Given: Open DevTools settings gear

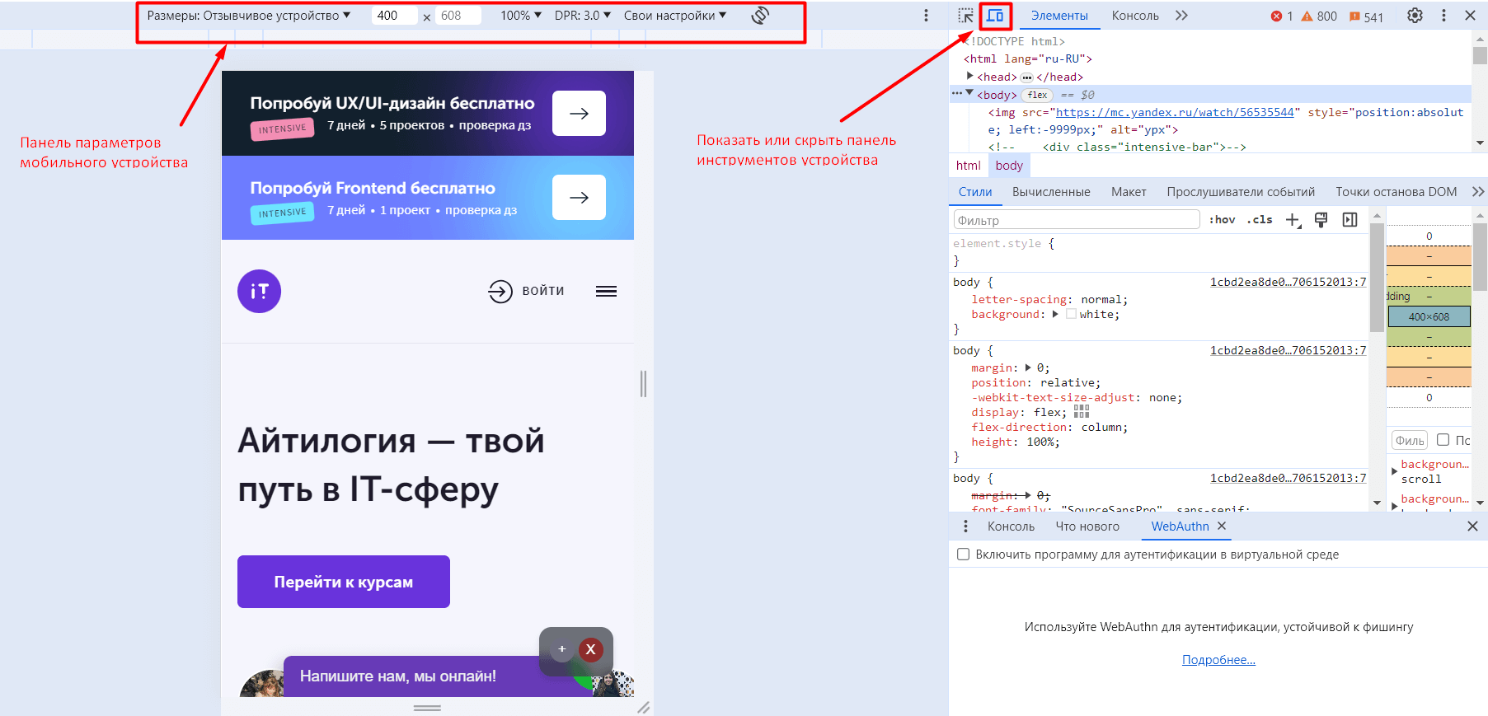Looking at the screenshot, I should point(1415,16).
